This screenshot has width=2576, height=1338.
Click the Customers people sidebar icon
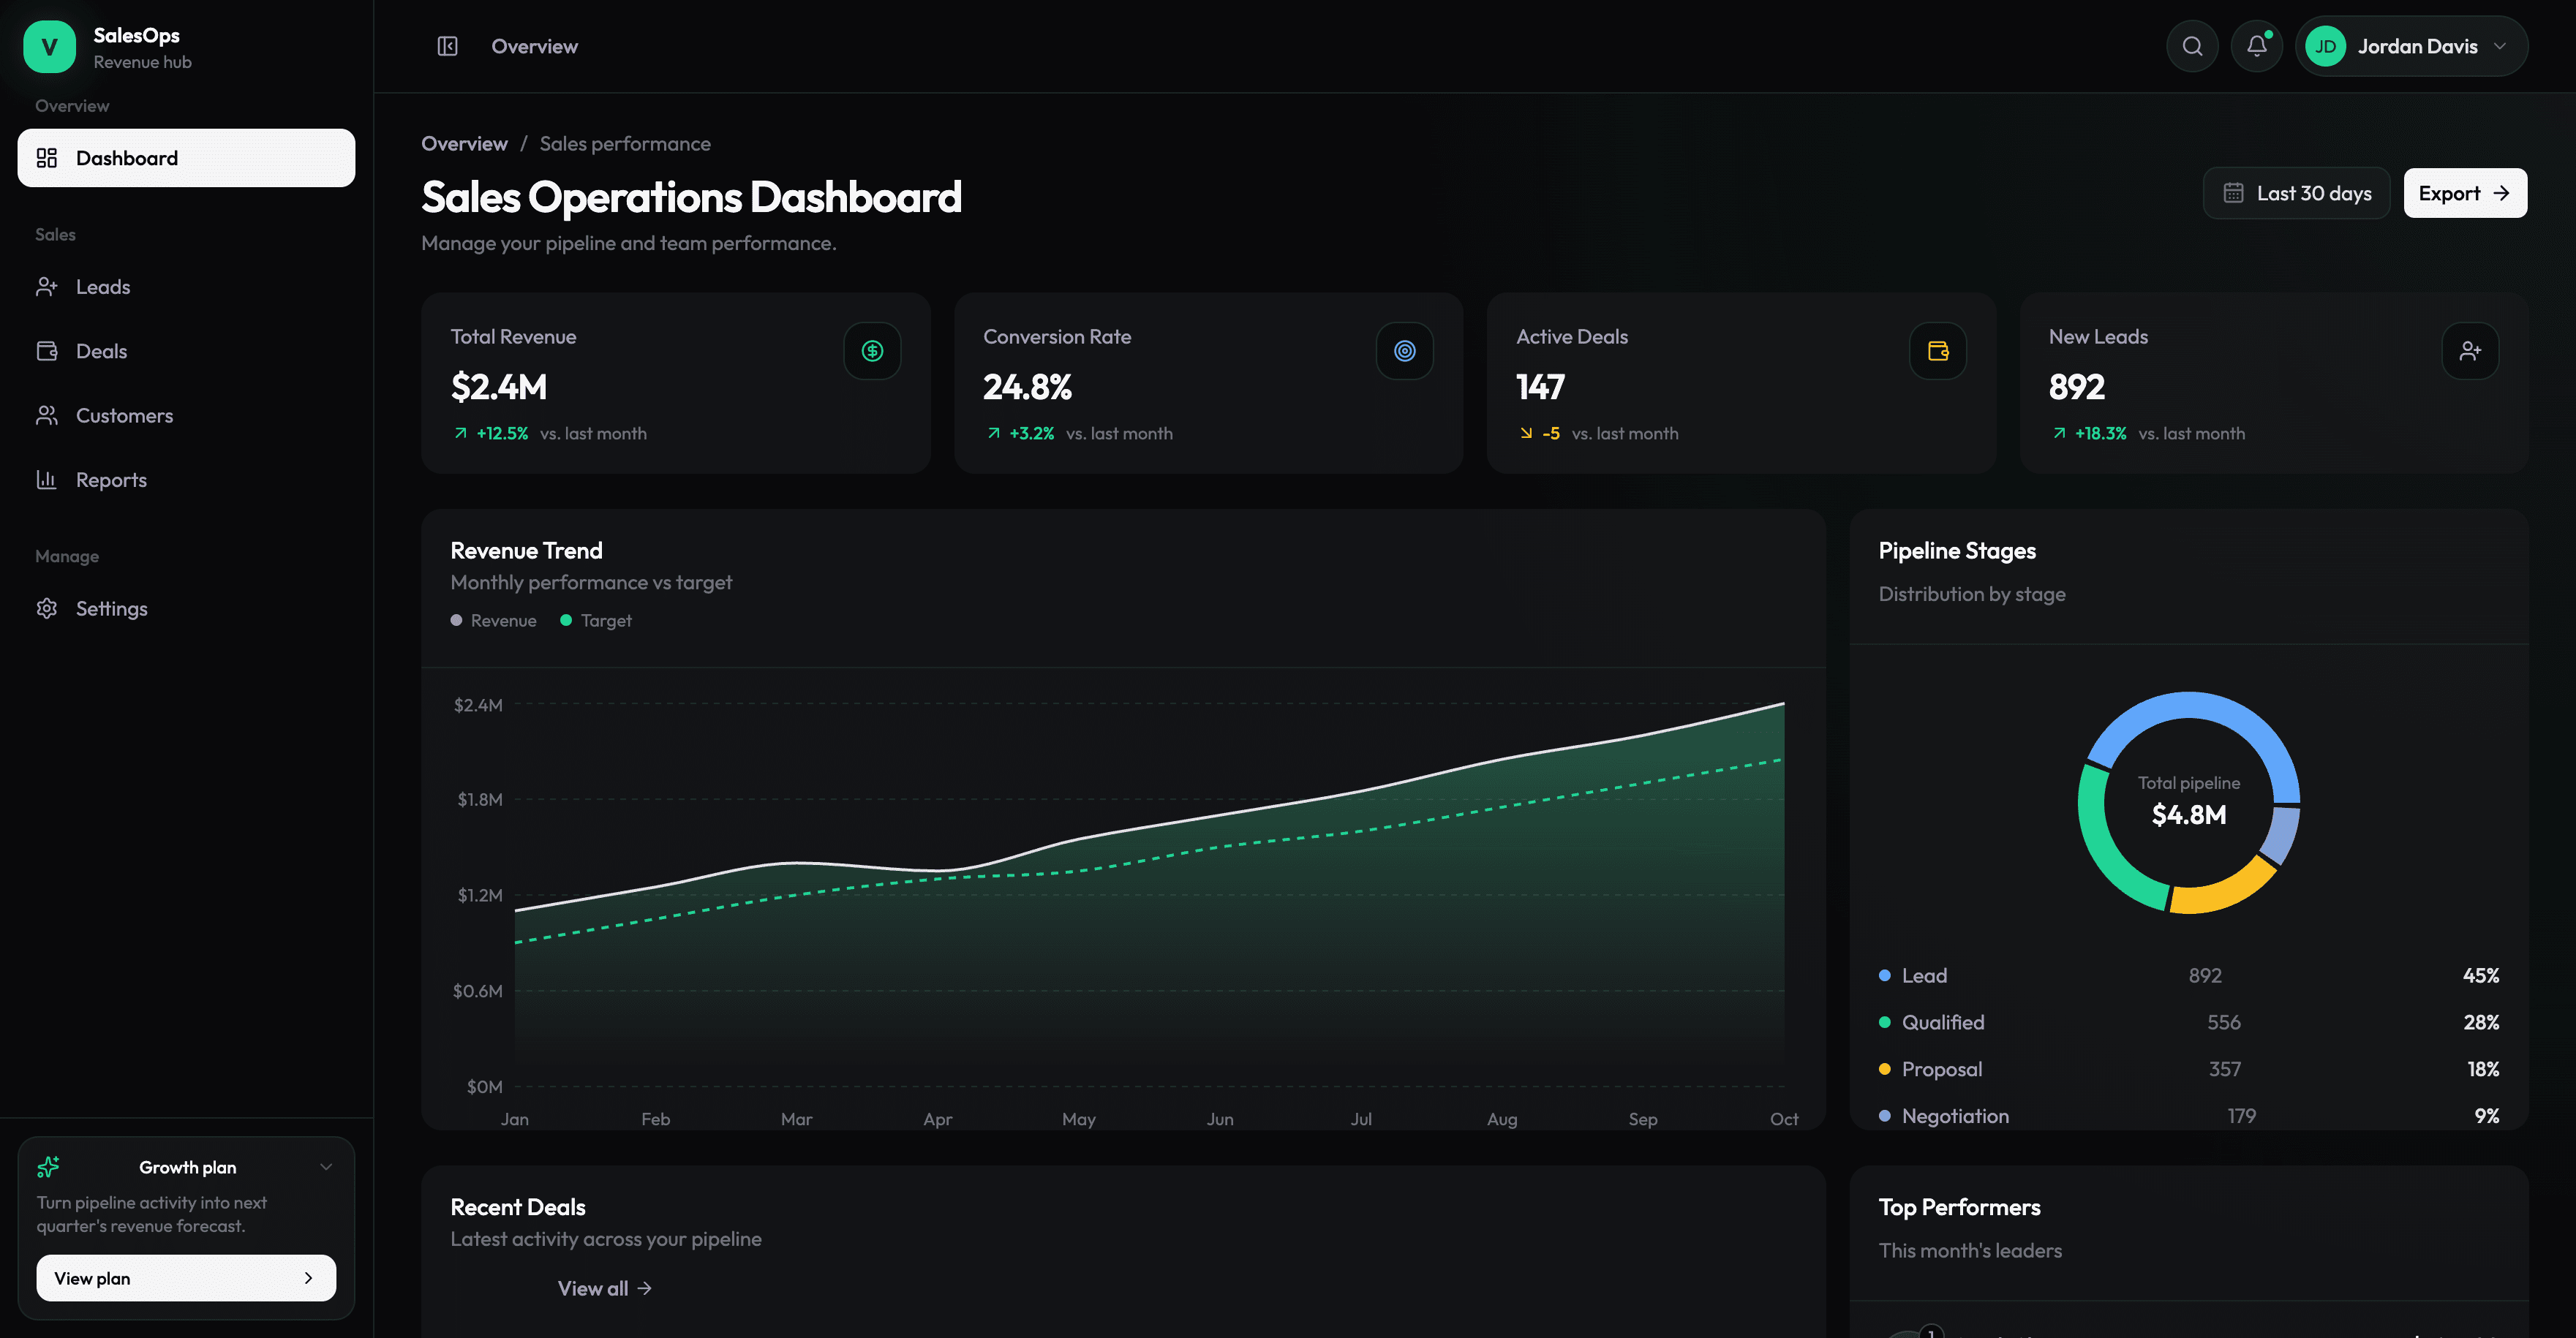[x=47, y=415]
